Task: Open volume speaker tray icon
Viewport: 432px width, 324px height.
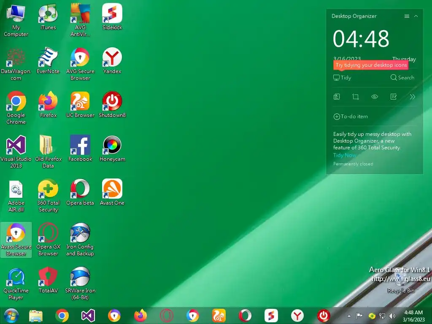Action: tap(392, 316)
